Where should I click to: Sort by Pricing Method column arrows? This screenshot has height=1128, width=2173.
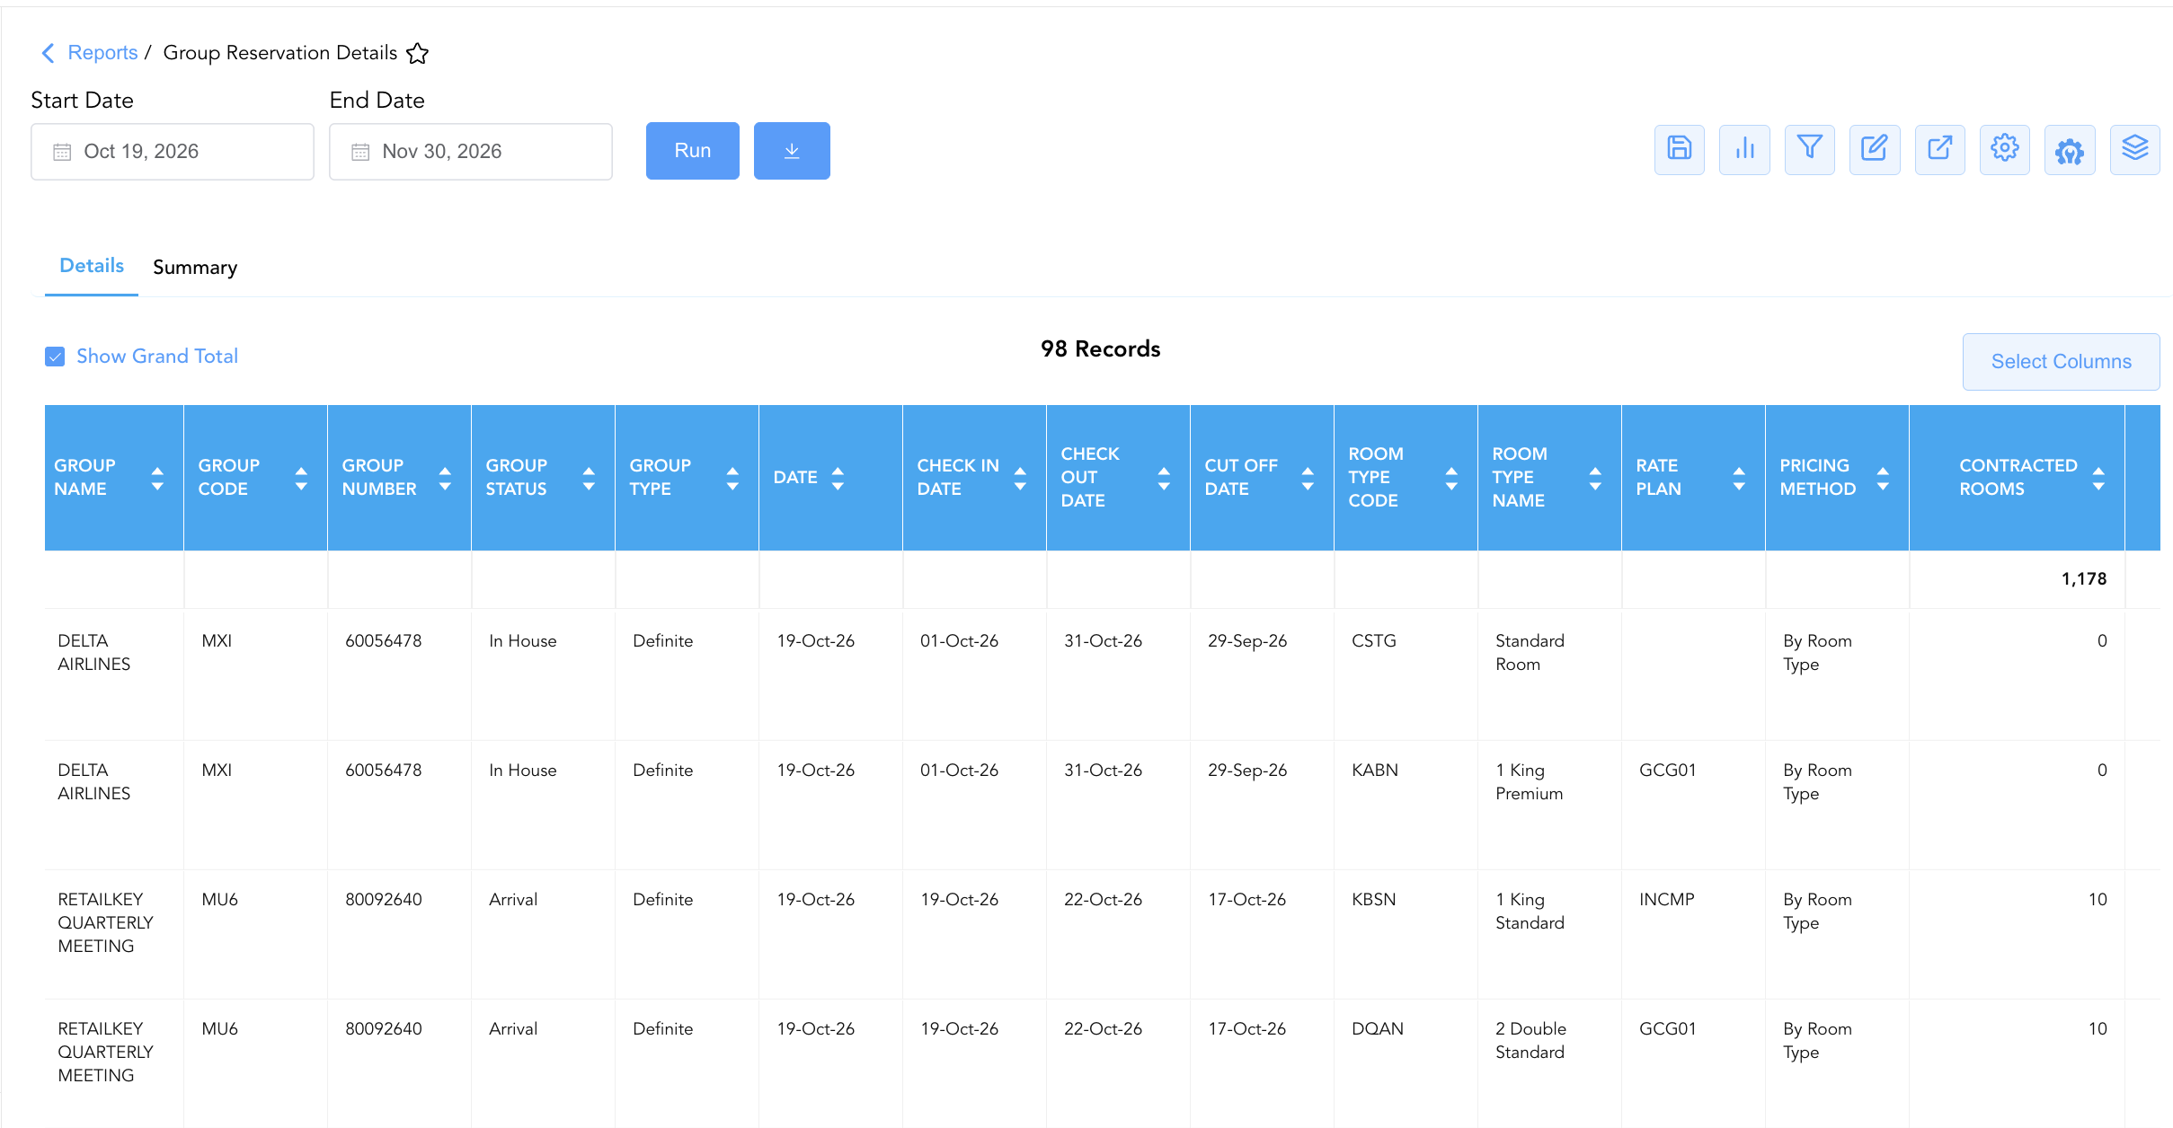point(1883,478)
